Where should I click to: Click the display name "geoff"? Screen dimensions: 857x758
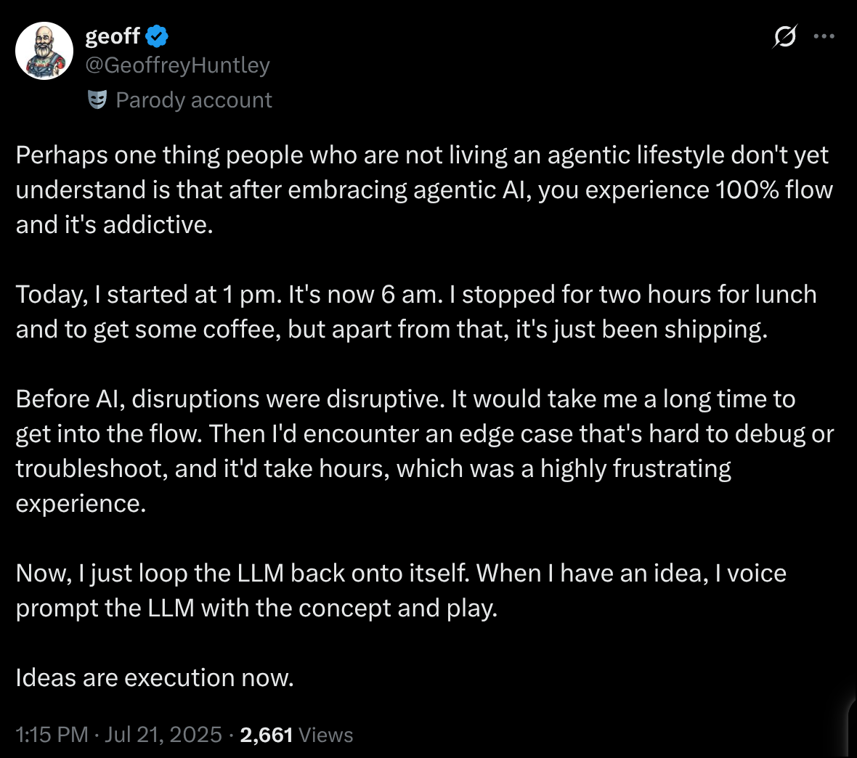tap(113, 36)
